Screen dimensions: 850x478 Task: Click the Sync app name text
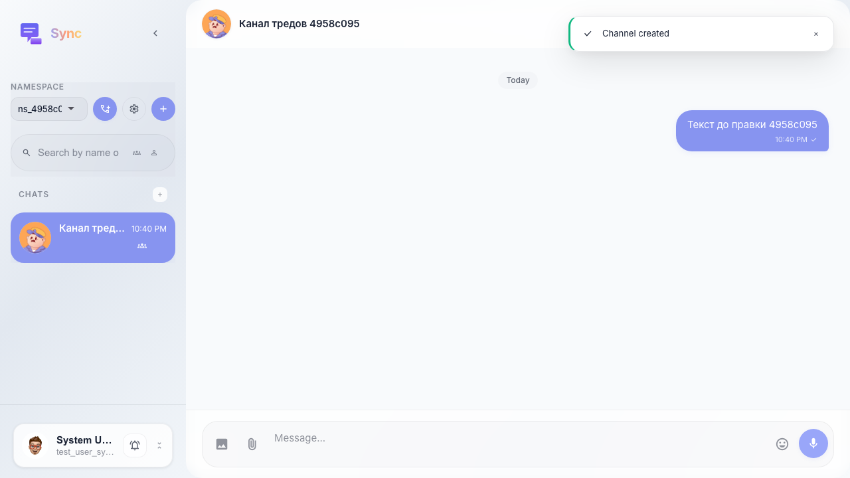(x=66, y=34)
